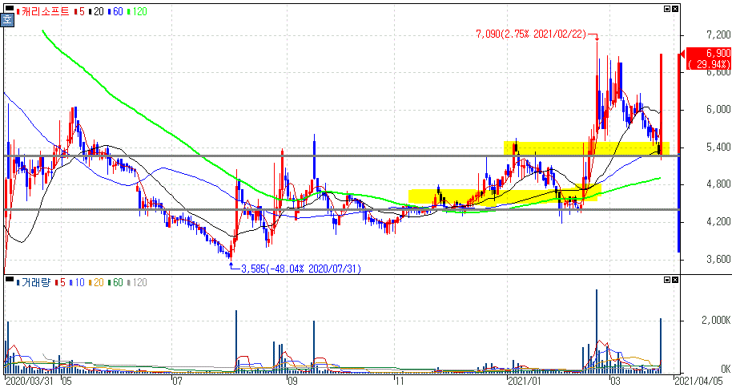Click the 0K volume axis label

[725, 369]
